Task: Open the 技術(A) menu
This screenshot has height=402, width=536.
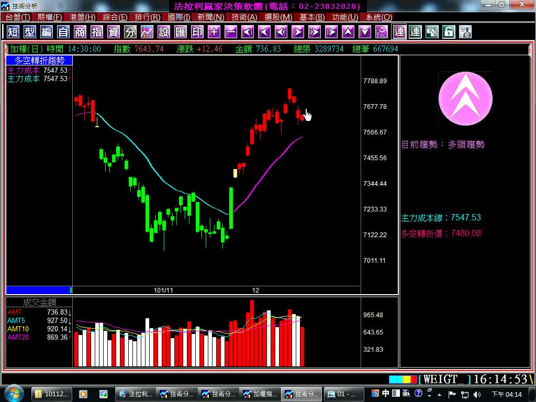Action: tap(244, 17)
